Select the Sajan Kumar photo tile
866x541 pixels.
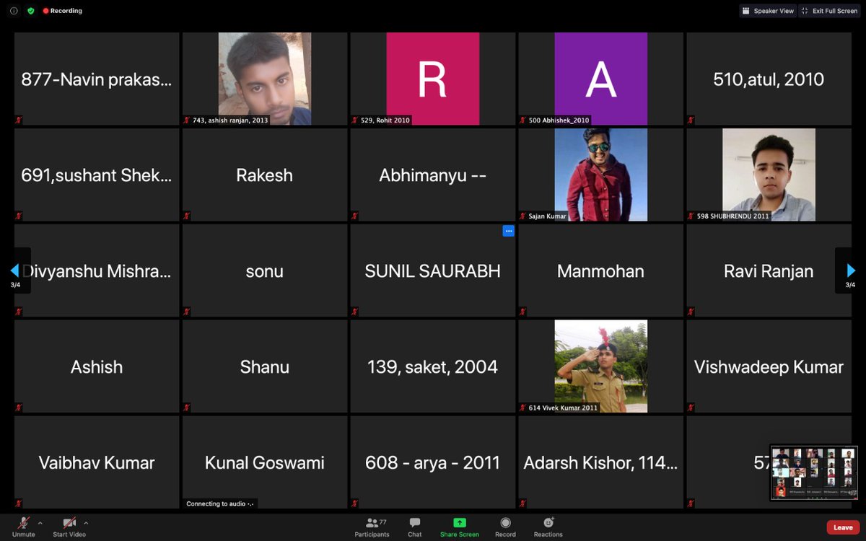(601, 175)
